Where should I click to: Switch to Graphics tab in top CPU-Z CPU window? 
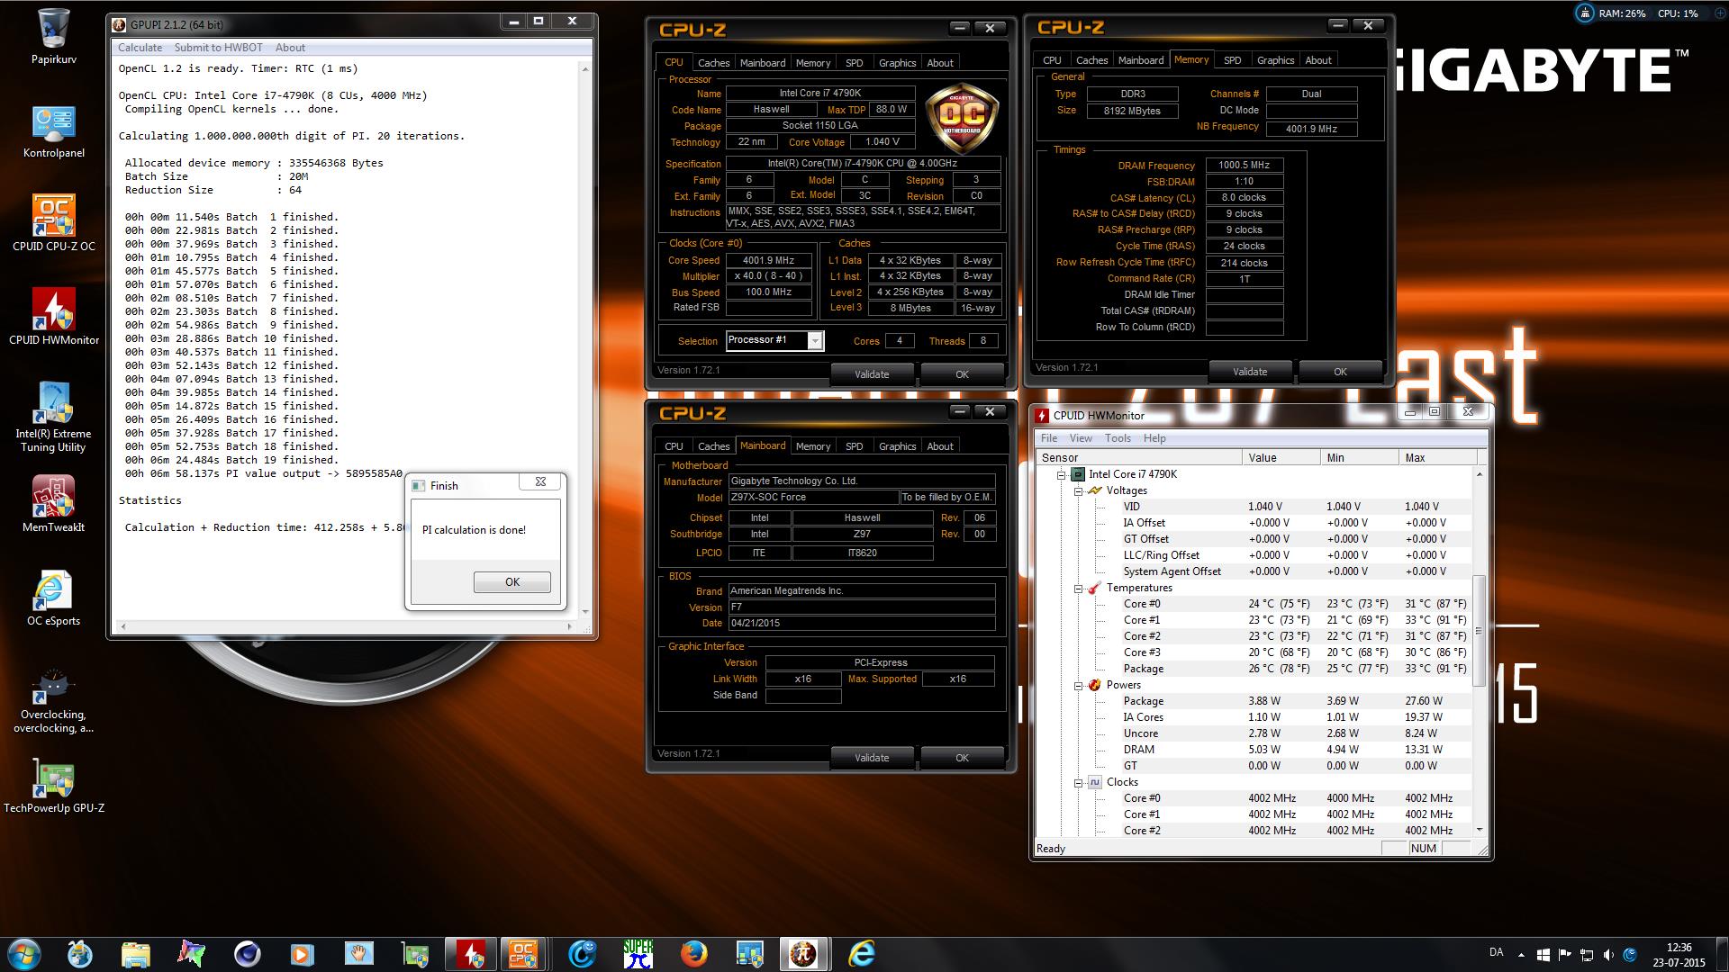(x=897, y=63)
